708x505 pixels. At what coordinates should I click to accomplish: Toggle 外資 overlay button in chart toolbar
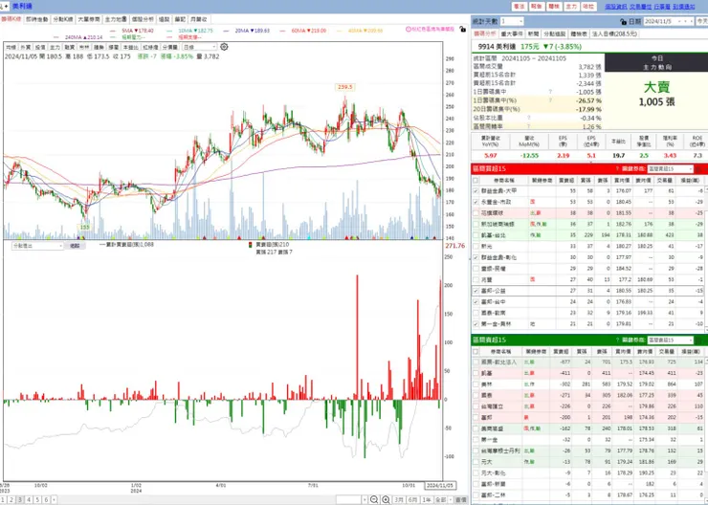point(26,47)
